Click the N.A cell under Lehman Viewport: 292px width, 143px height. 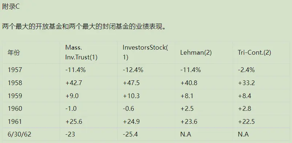point(186,134)
